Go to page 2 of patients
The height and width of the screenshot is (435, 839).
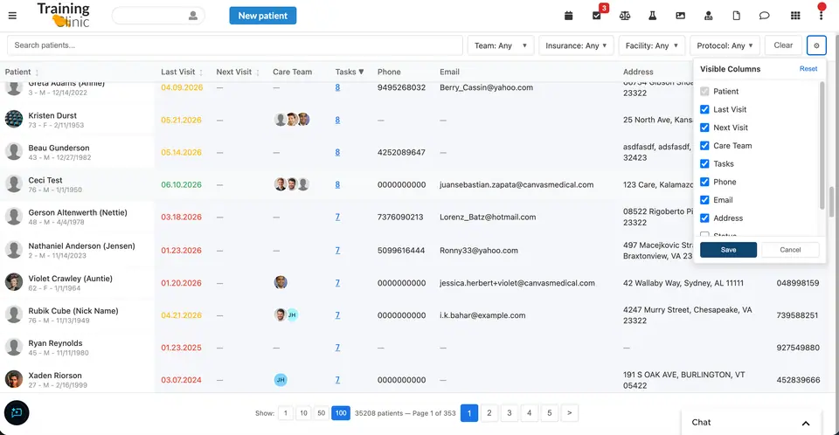489,412
